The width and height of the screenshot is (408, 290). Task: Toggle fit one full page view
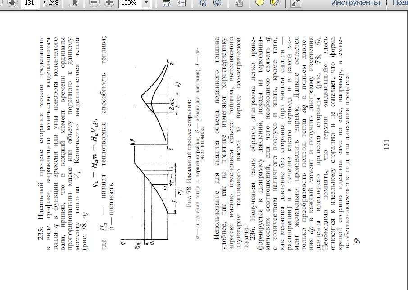(x=181, y=3)
